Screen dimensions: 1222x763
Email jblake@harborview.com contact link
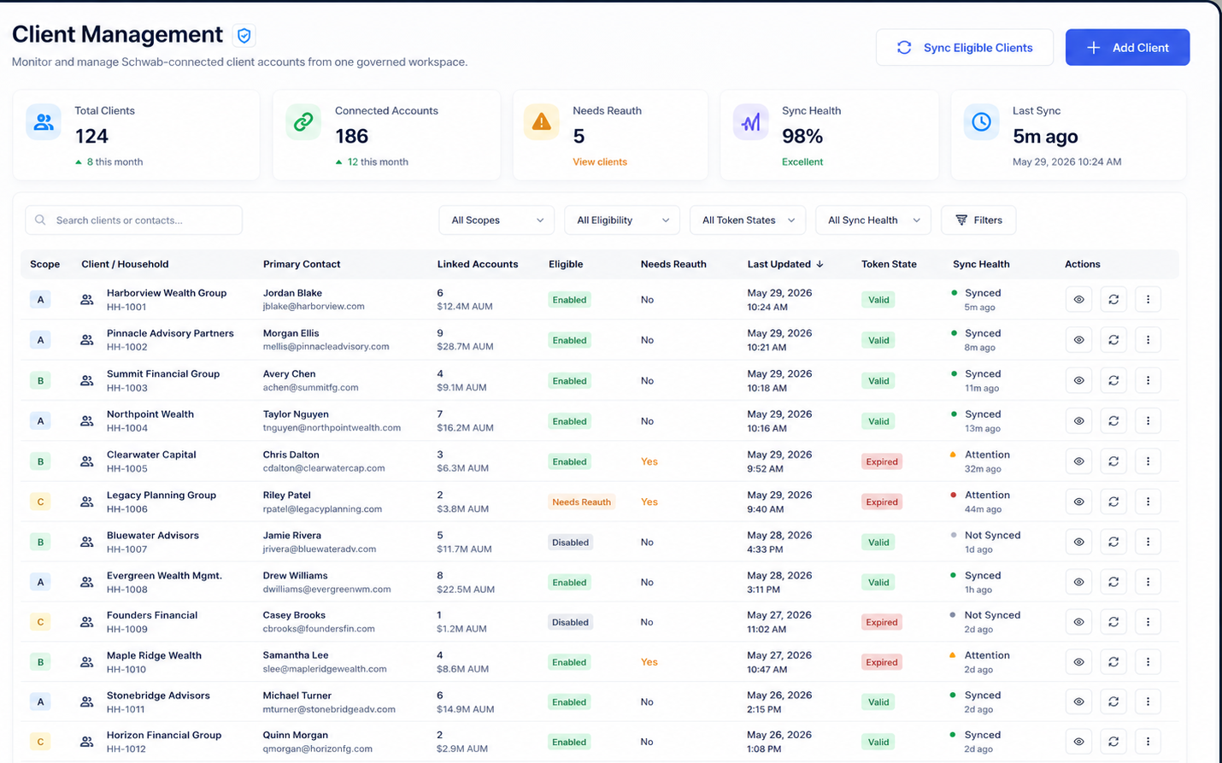(314, 307)
